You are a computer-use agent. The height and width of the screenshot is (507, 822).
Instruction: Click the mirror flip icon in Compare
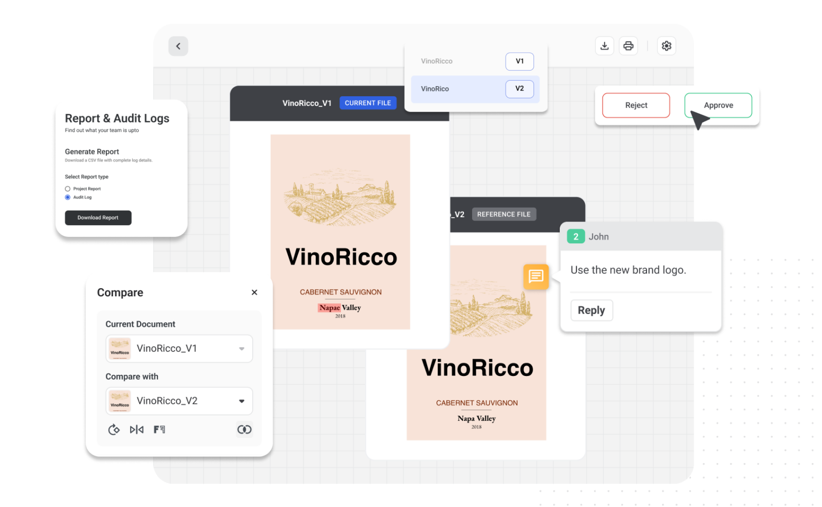(136, 429)
